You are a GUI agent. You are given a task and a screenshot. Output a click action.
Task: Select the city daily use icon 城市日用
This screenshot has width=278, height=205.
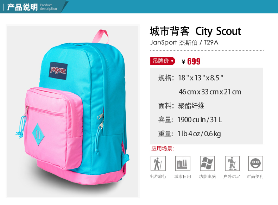[x=183, y=163]
